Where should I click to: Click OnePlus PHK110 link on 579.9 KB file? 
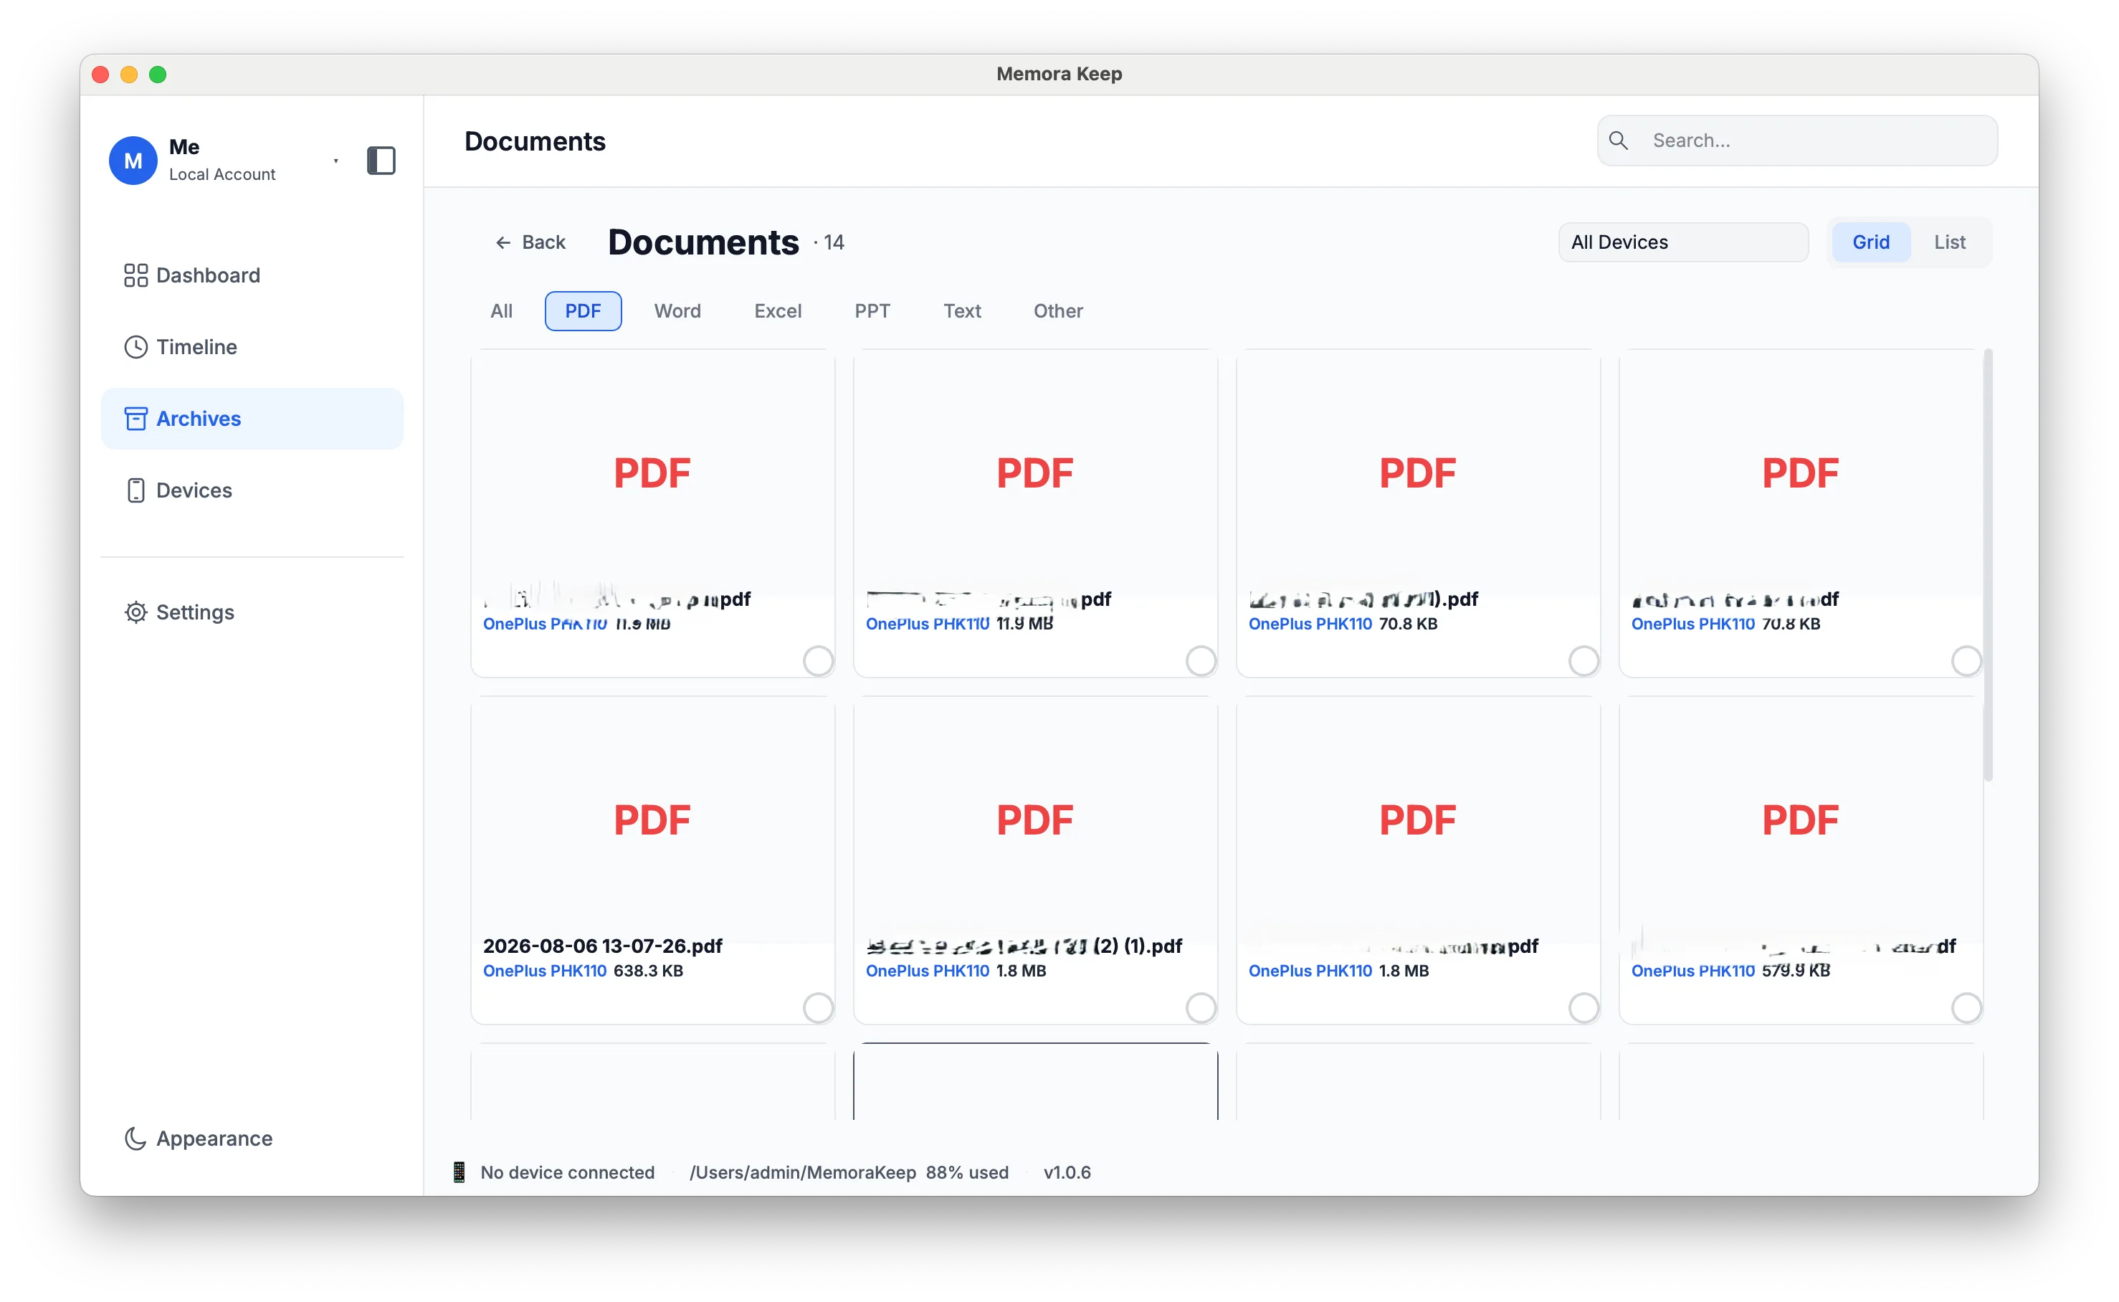[x=1692, y=971]
